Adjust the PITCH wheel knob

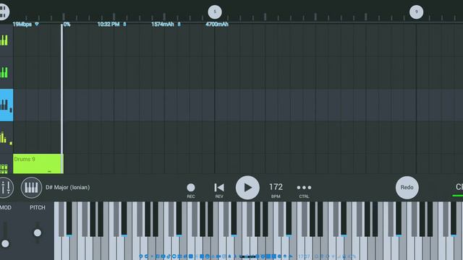coord(38,233)
